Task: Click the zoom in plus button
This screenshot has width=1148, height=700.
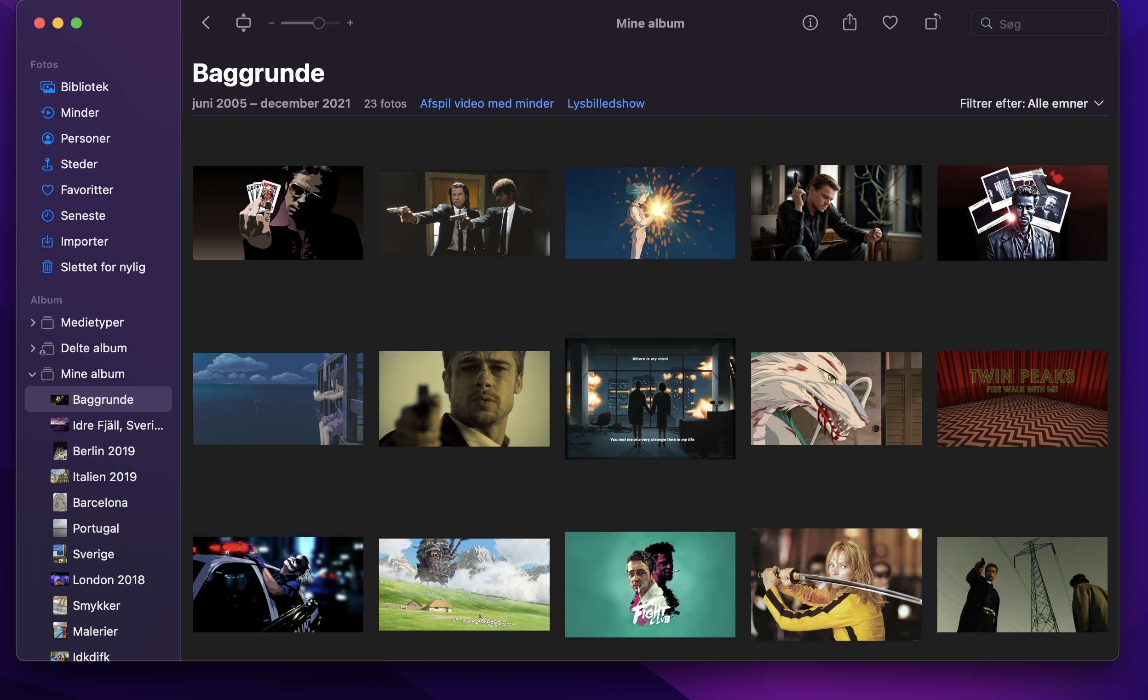Action: (350, 23)
